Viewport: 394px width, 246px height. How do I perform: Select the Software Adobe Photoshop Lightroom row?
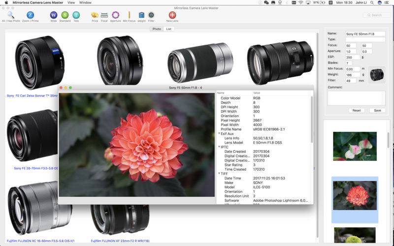(263, 201)
